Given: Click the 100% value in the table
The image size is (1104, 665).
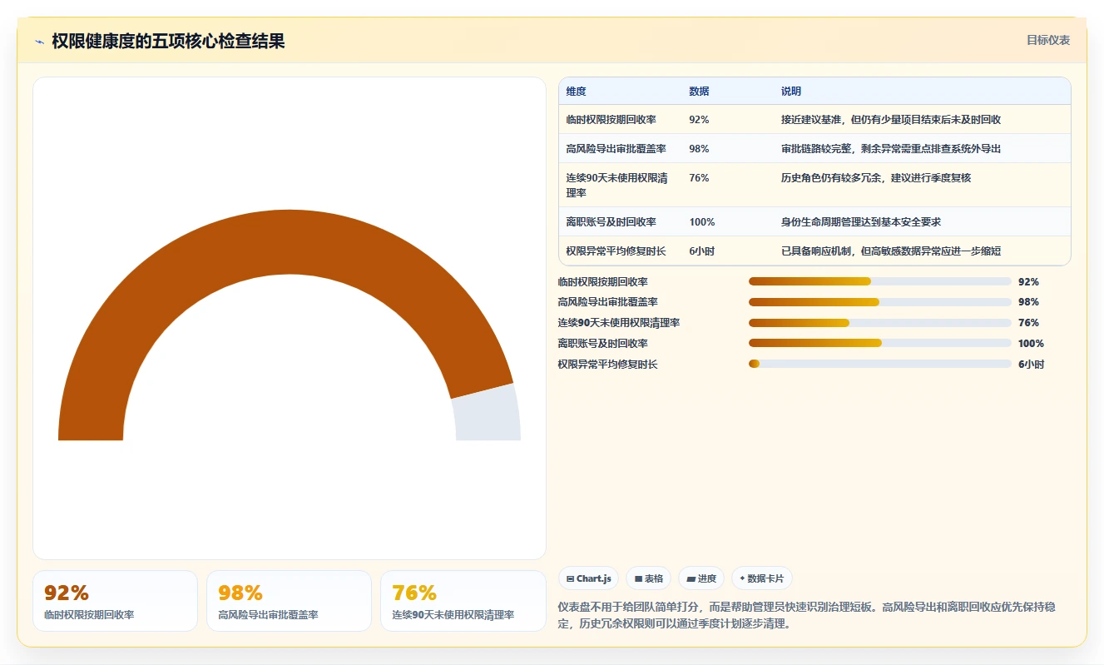Looking at the screenshot, I should [701, 222].
